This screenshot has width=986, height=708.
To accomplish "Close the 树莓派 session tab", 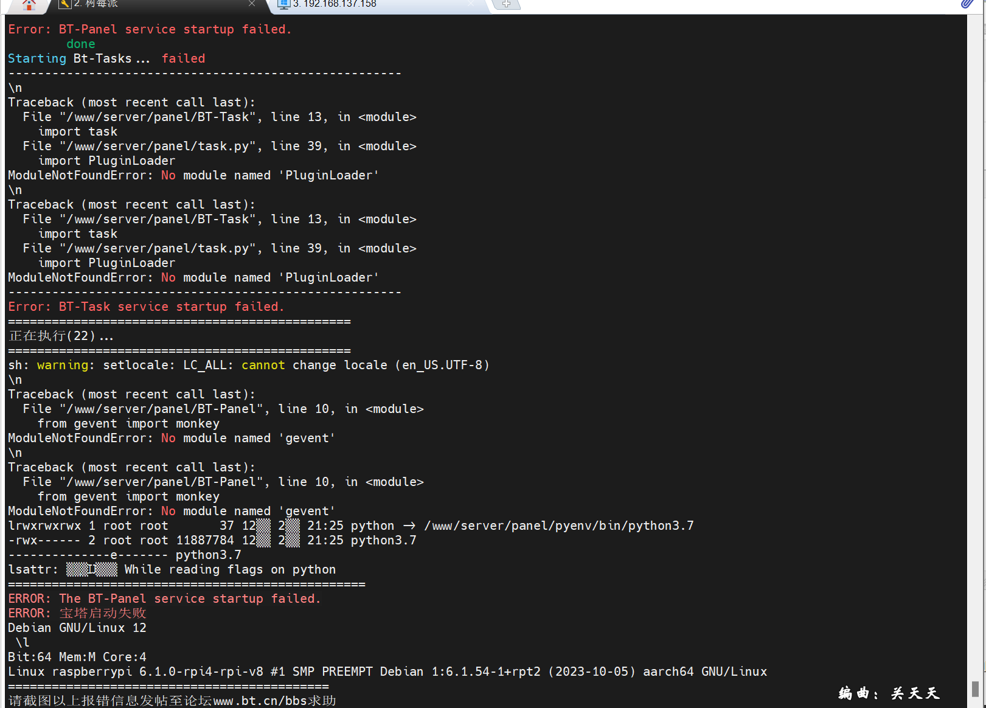I will click(x=252, y=4).
